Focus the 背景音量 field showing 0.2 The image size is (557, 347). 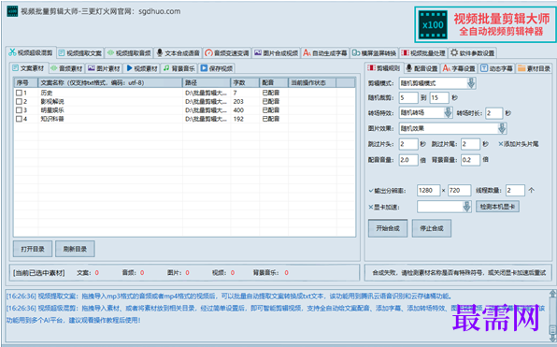(470, 160)
